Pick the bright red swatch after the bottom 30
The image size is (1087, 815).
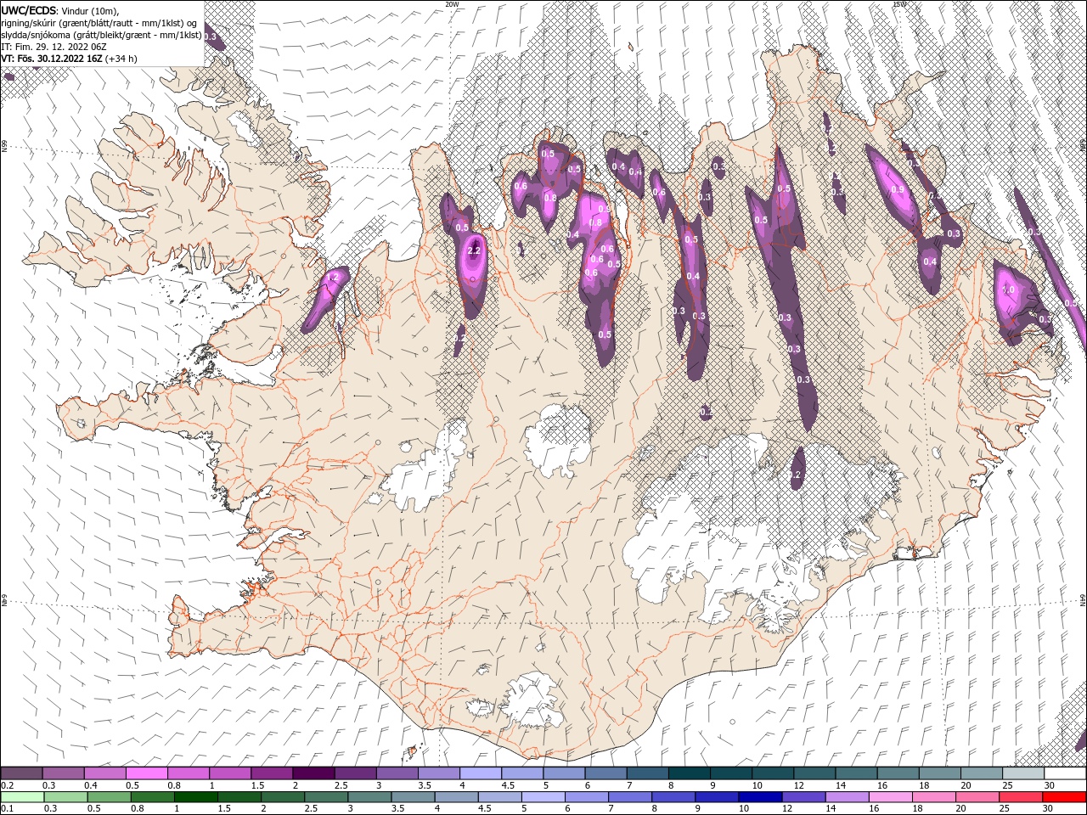pos(1064,796)
